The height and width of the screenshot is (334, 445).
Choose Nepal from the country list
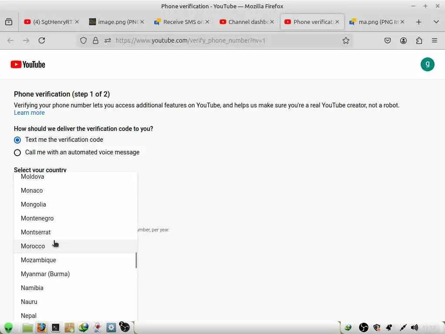(x=76, y=315)
